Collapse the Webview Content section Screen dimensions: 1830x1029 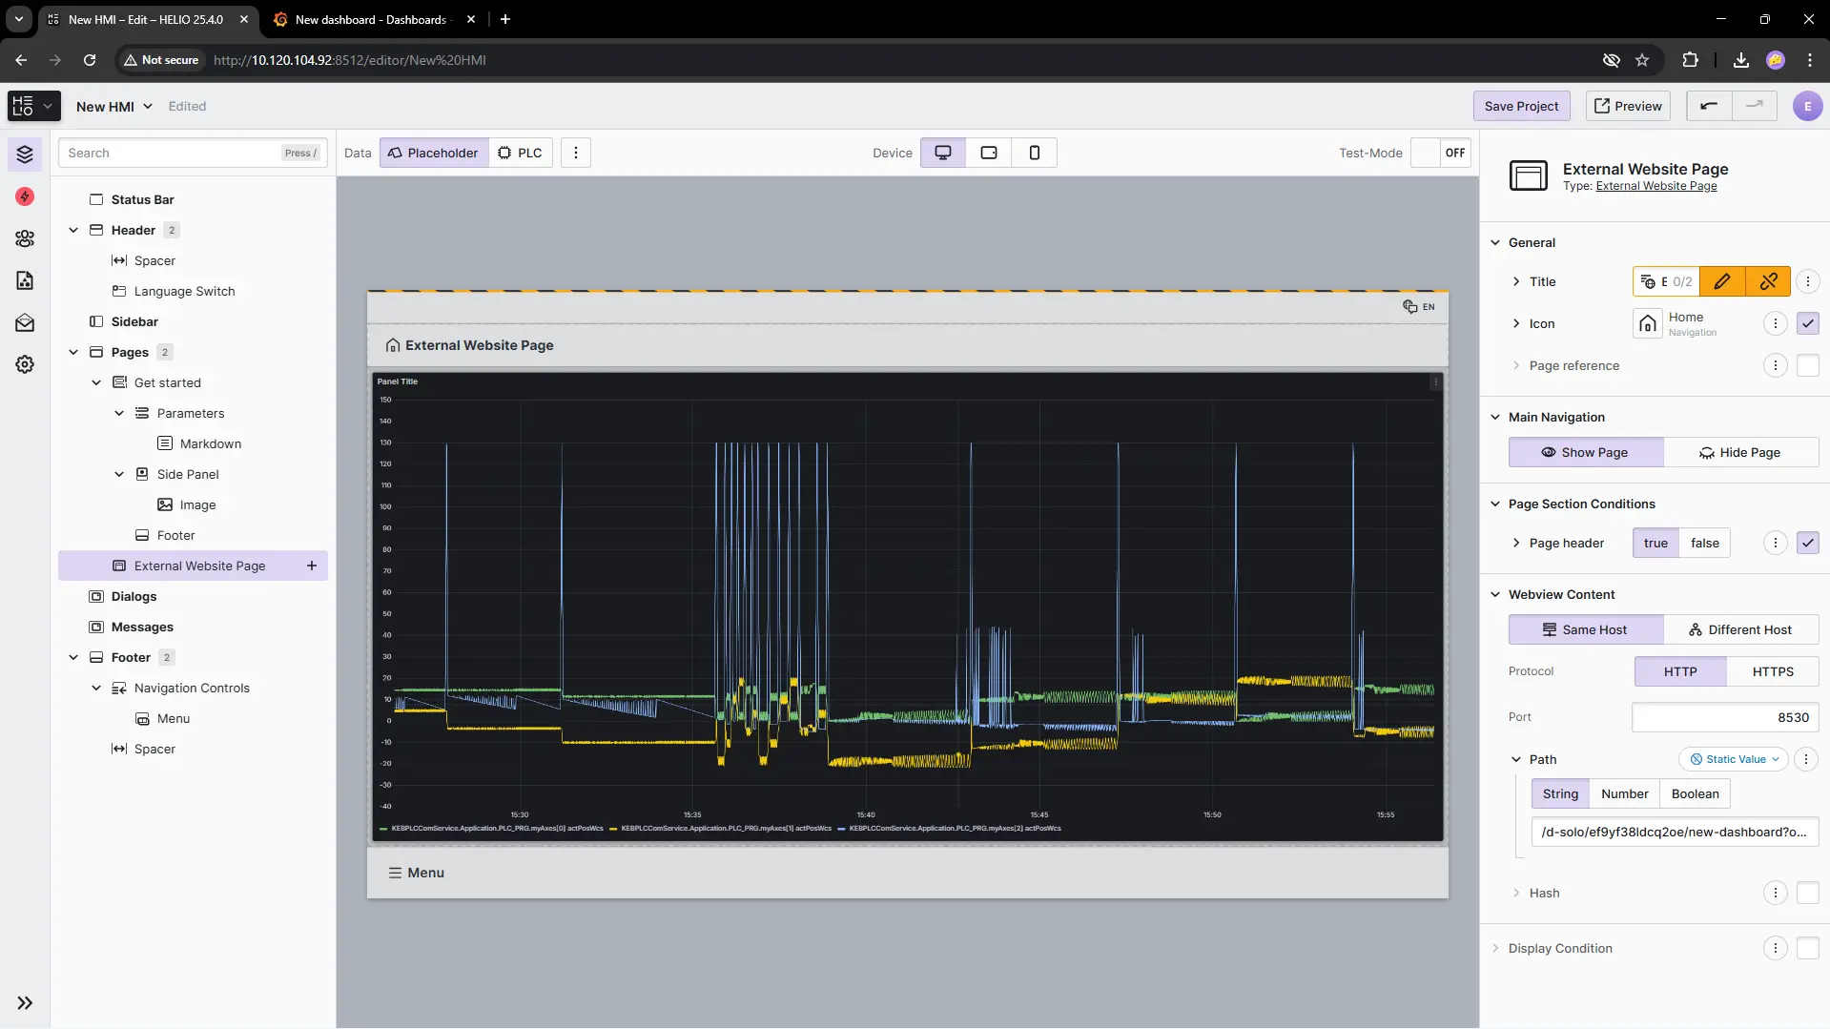(x=1495, y=594)
